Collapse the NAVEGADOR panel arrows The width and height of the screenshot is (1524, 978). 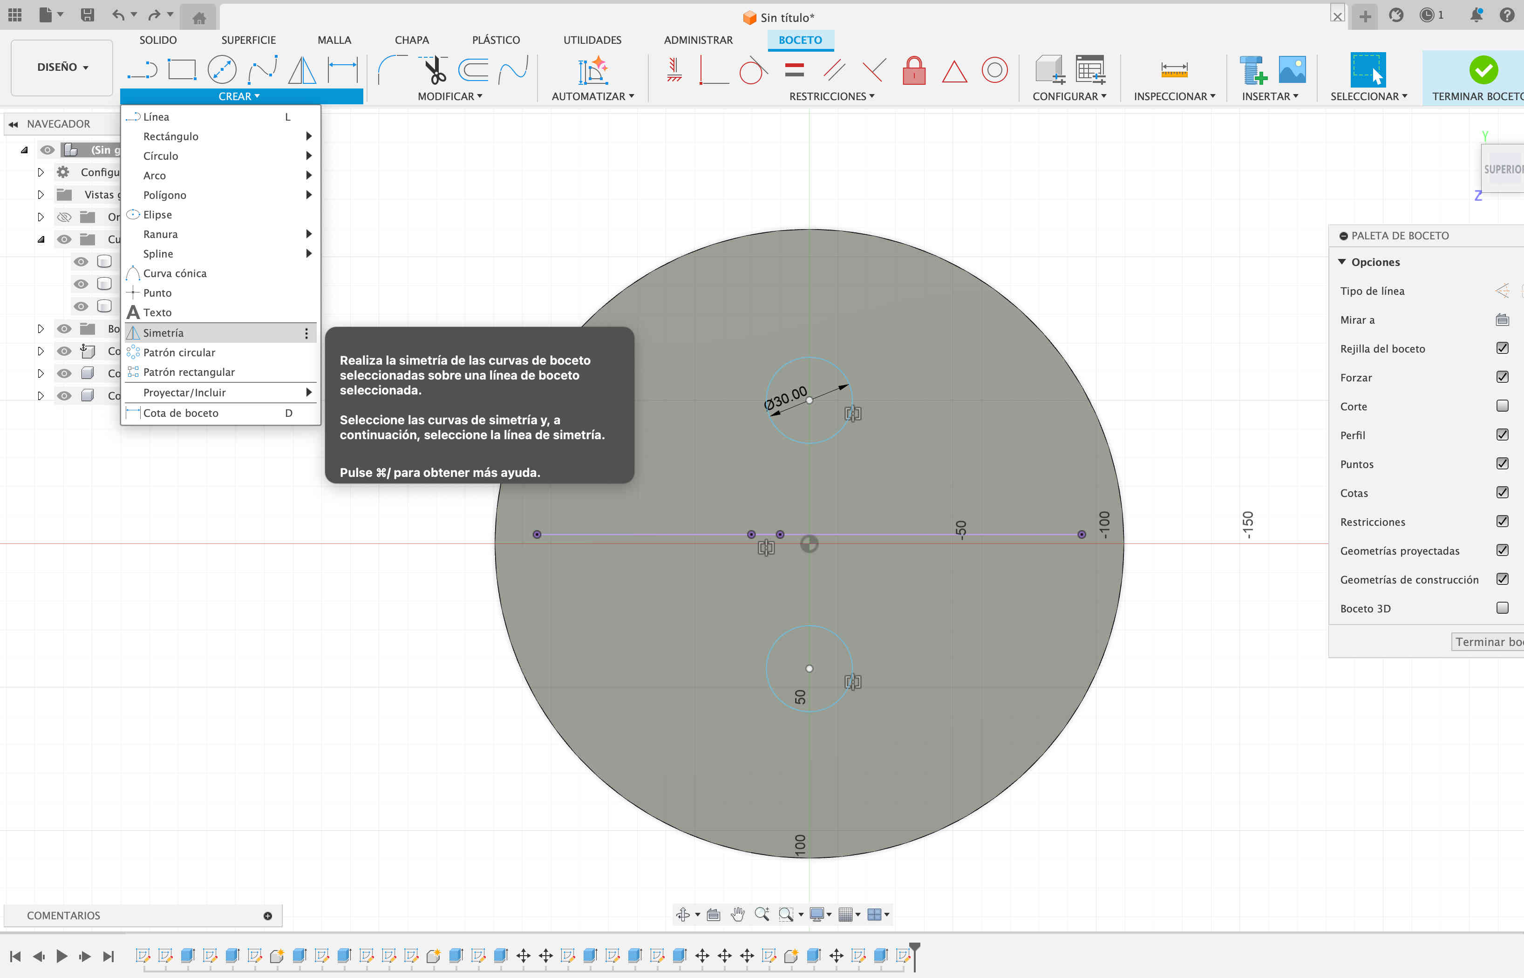(x=14, y=124)
